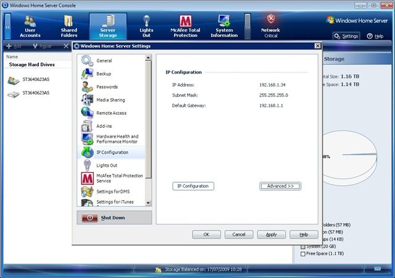Open Settings in the console header
Viewport: 395px width, 278px height.
click(x=346, y=36)
